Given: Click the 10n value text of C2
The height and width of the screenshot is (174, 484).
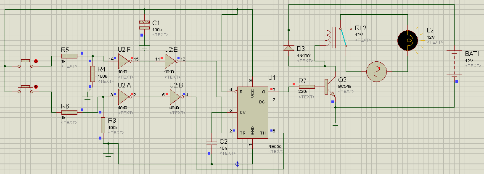Looking at the screenshot, I should (223, 148).
